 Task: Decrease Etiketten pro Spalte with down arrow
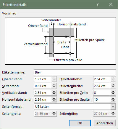[113, 101]
